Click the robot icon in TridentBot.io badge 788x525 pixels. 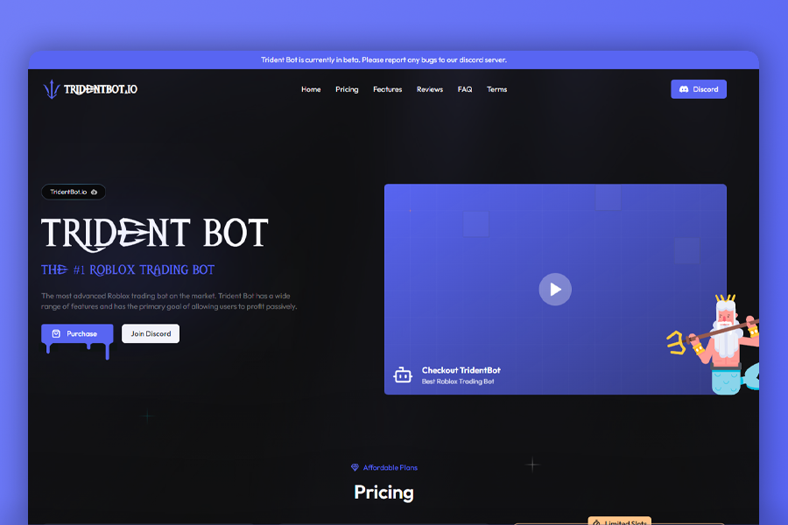pyautogui.click(x=94, y=192)
